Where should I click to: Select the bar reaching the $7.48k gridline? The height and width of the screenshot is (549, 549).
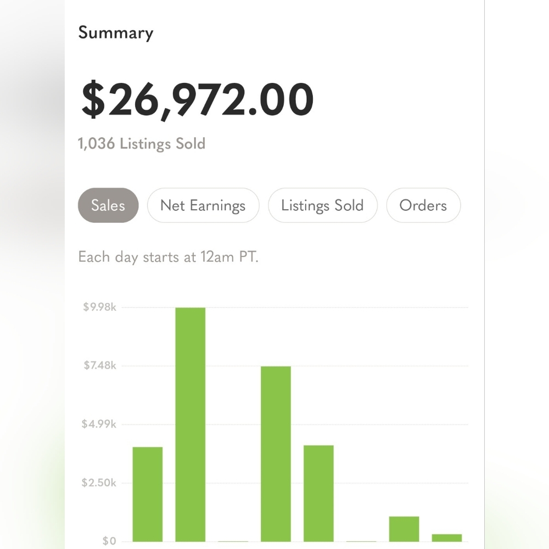(276, 453)
